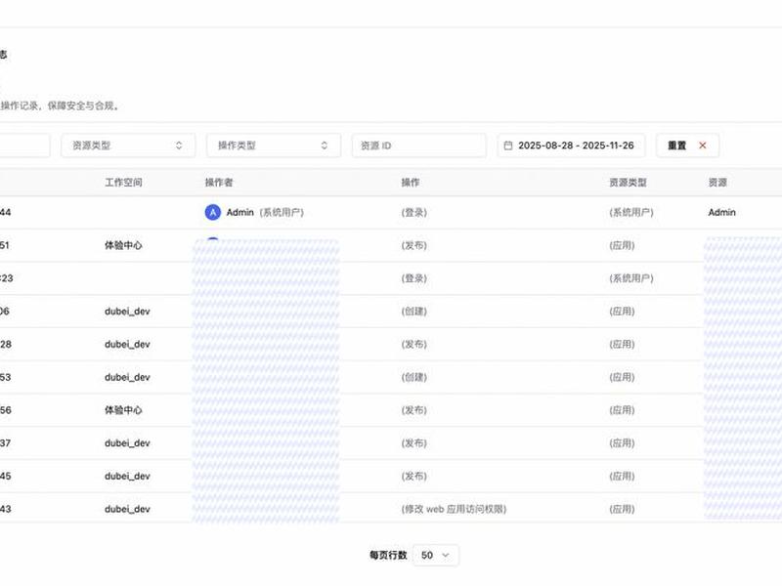782x586 pixels.
Task: Click the red X icon beside 重置
Action: point(703,146)
